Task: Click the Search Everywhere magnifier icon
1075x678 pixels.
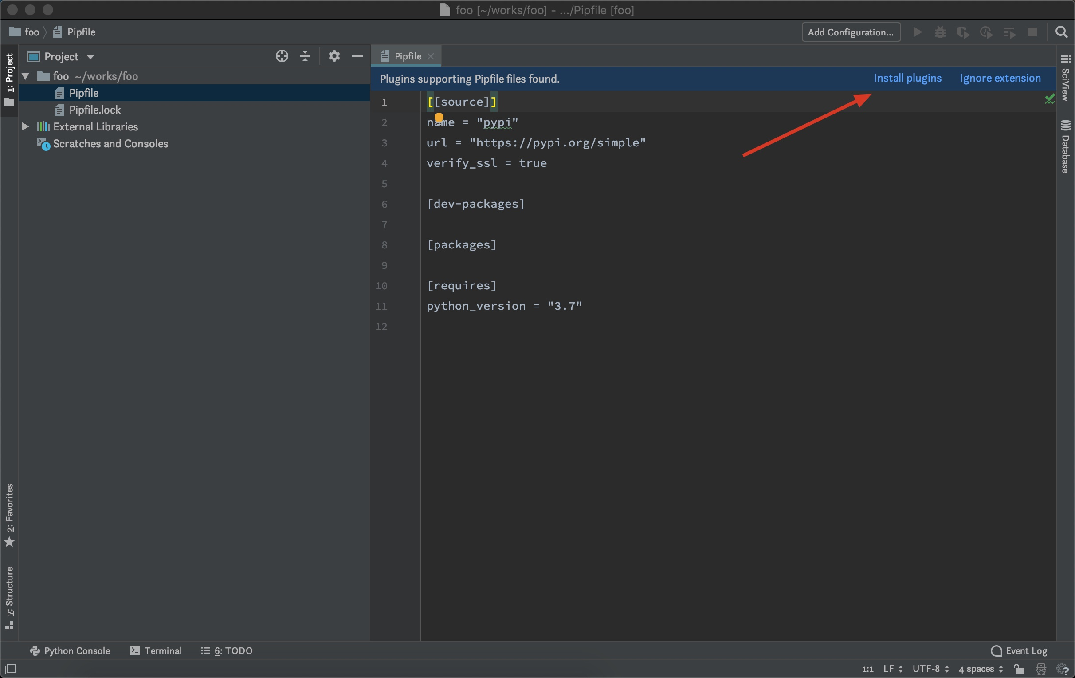Action: point(1061,32)
